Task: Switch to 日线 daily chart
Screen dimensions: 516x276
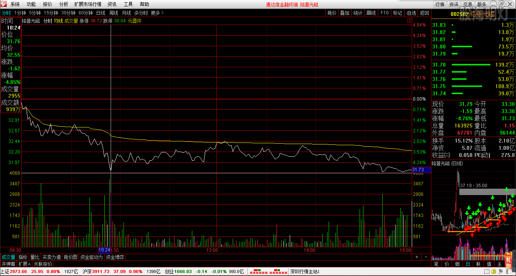Action: pos(101,13)
